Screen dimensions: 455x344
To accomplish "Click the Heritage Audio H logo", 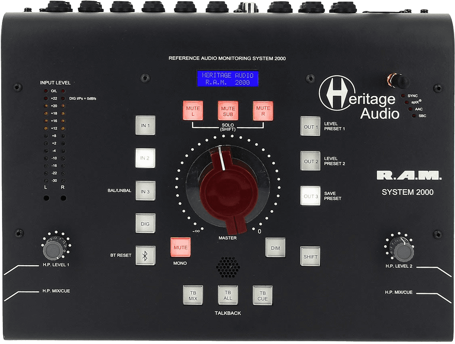I will click(x=337, y=93).
